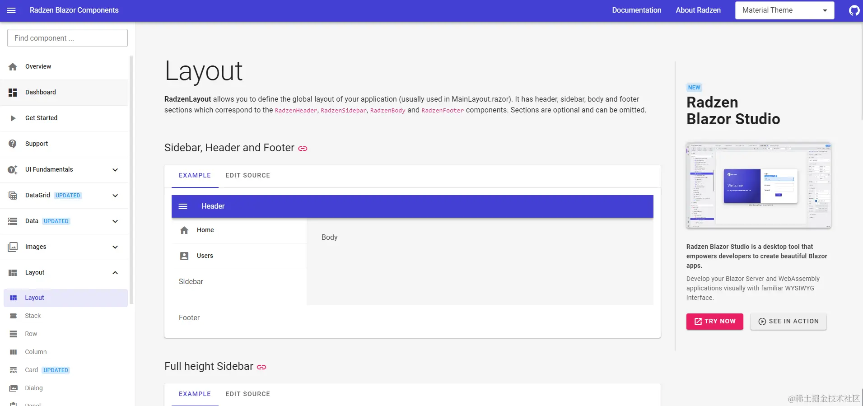
Task: Click the sidebar vertical scrollbar
Action: point(131,181)
